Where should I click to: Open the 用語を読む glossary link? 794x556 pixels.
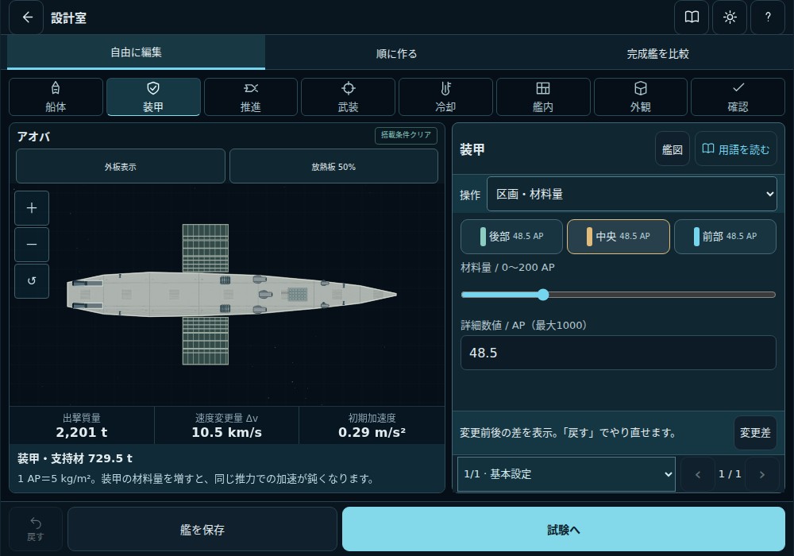click(x=736, y=149)
